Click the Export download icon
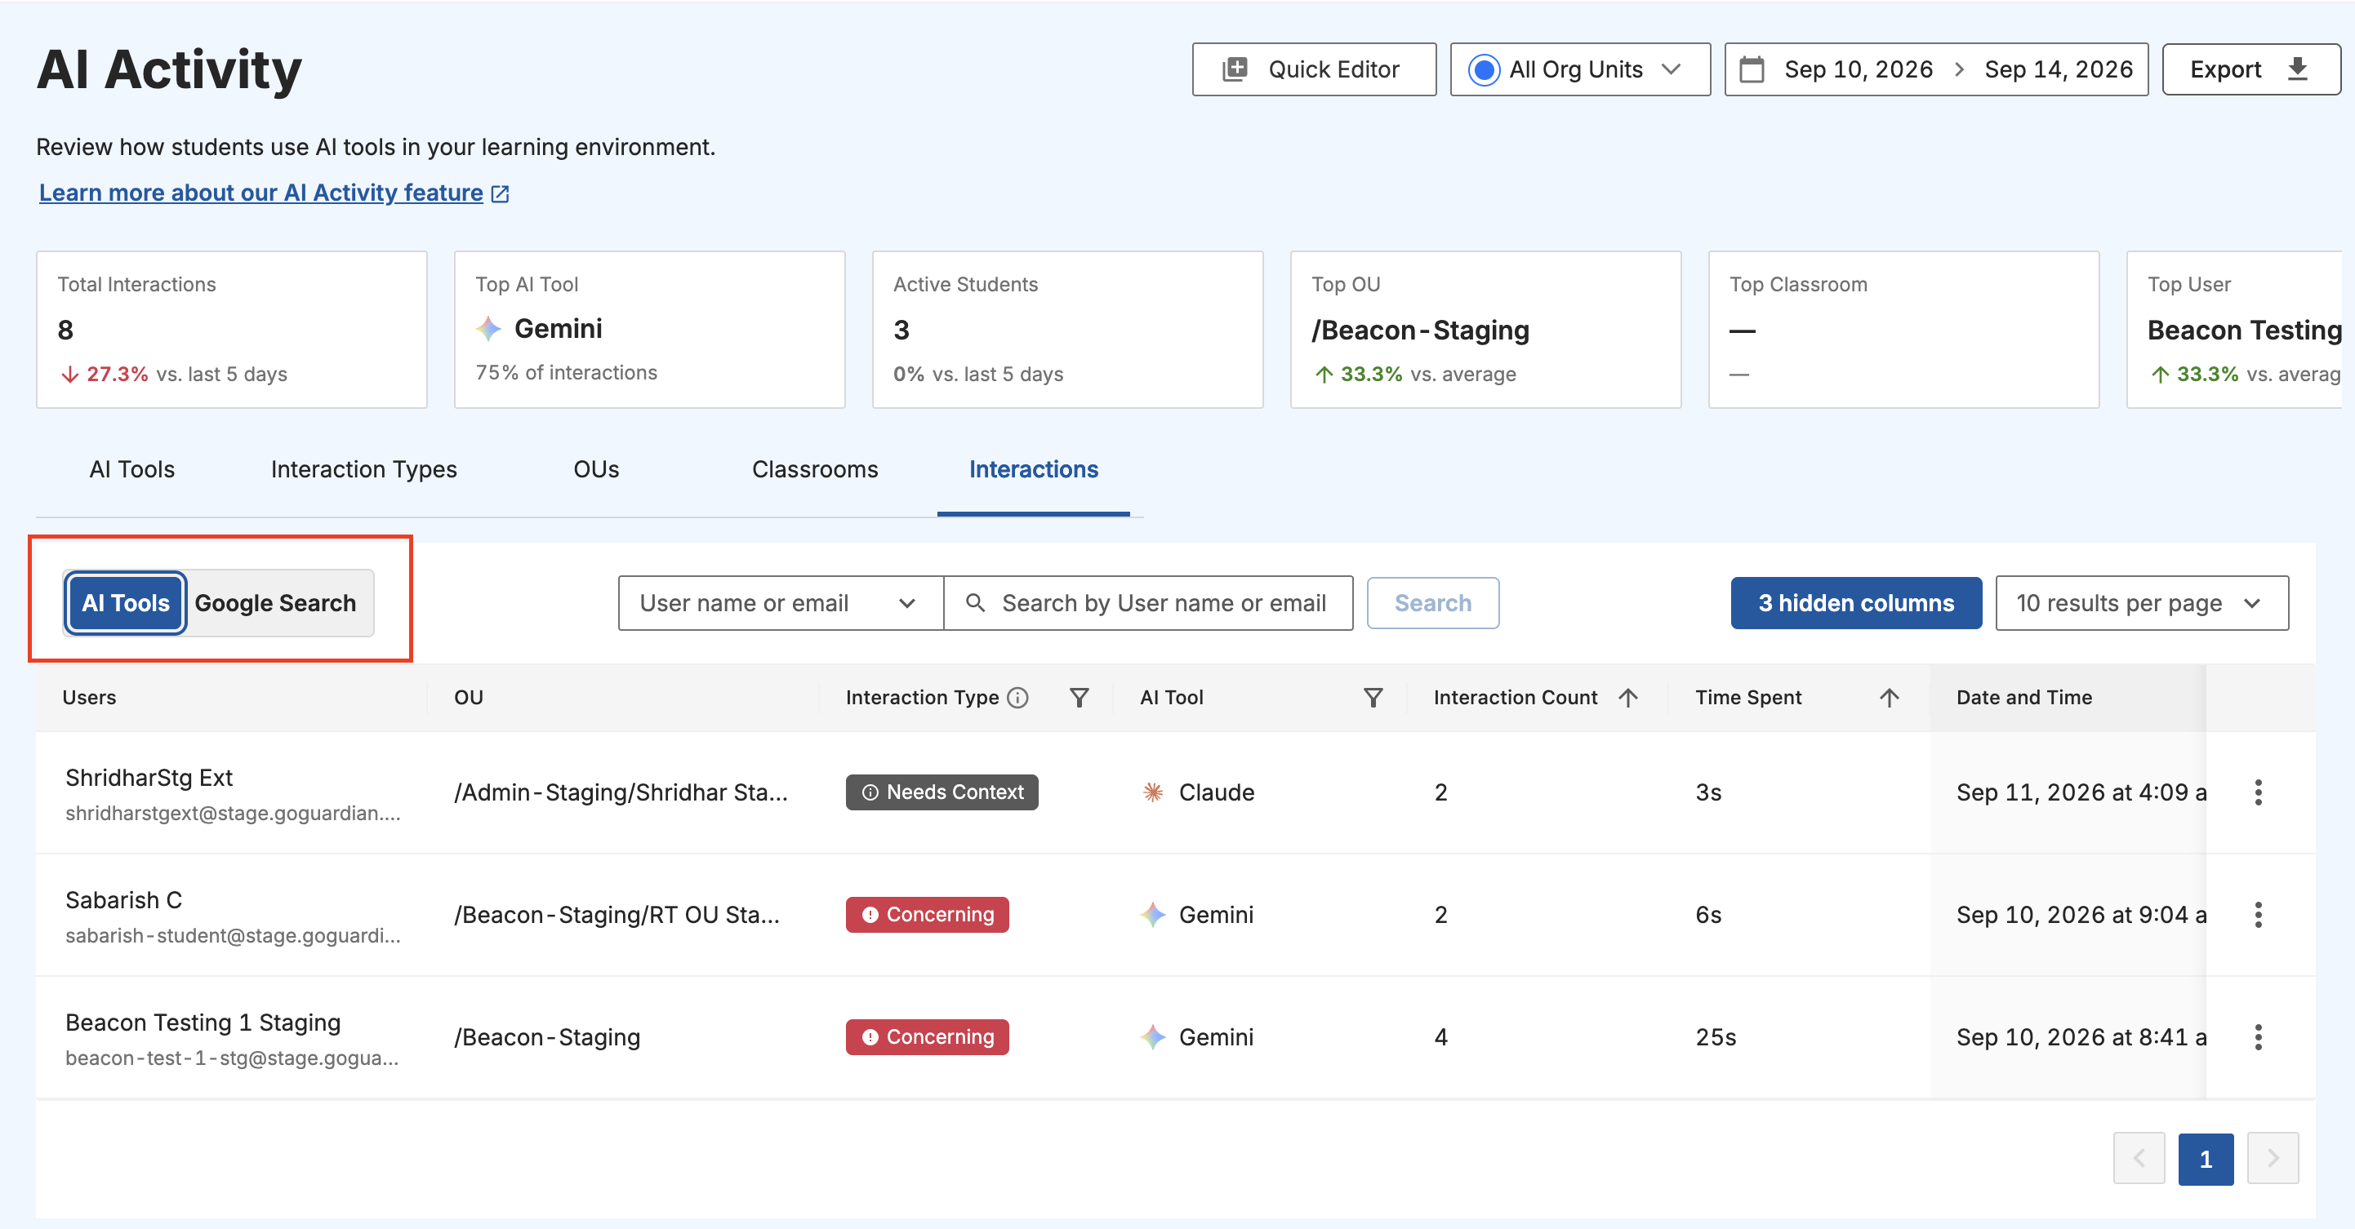This screenshot has width=2355, height=1229. tap(2297, 69)
